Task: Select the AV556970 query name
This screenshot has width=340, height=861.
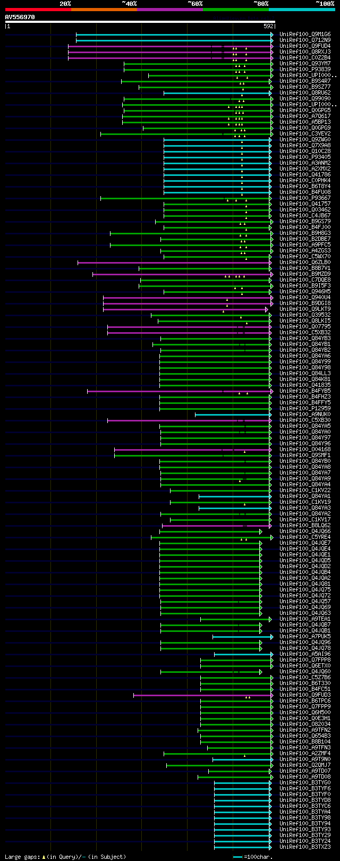Action: click(20, 17)
